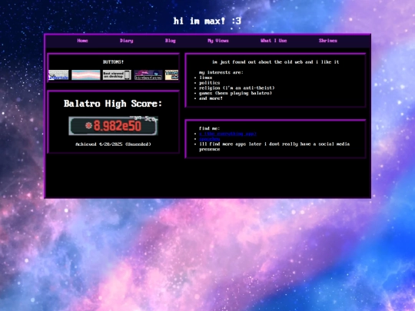Open the second blue link under find me
The height and width of the screenshot is (311, 415).
[209, 139]
